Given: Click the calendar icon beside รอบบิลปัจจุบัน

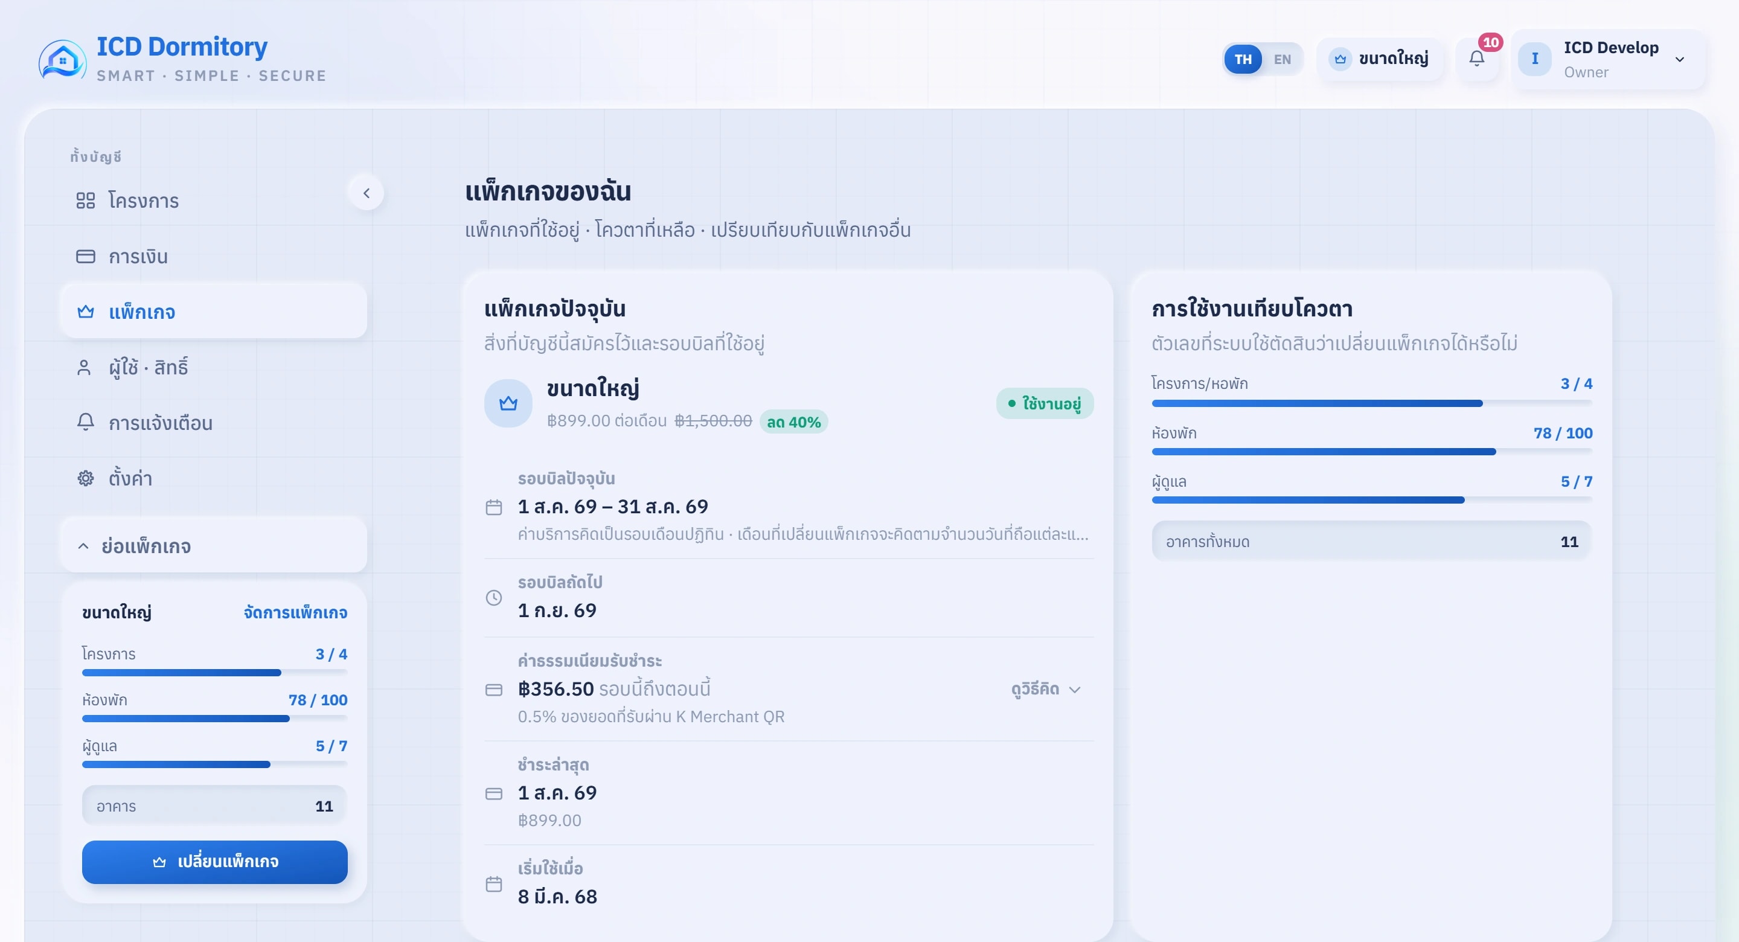Looking at the screenshot, I should (493, 507).
